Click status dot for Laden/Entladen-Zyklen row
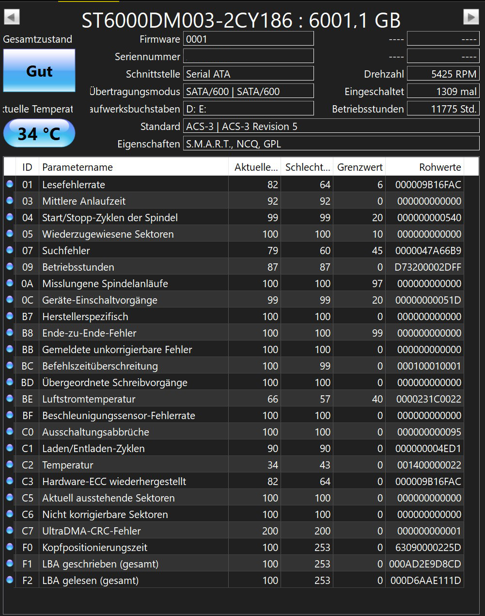 (9, 448)
